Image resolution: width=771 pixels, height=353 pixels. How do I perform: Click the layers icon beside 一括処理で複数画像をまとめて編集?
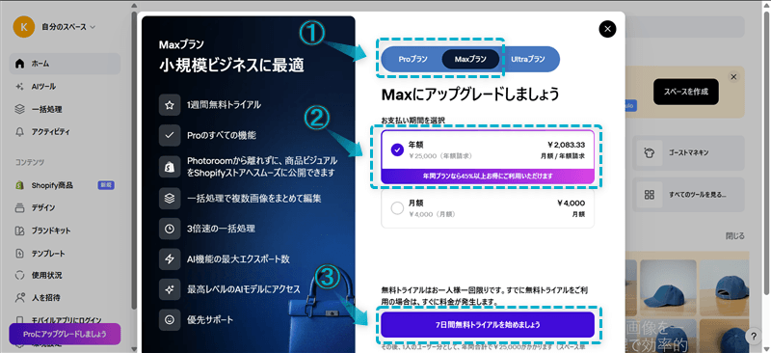click(170, 199)
